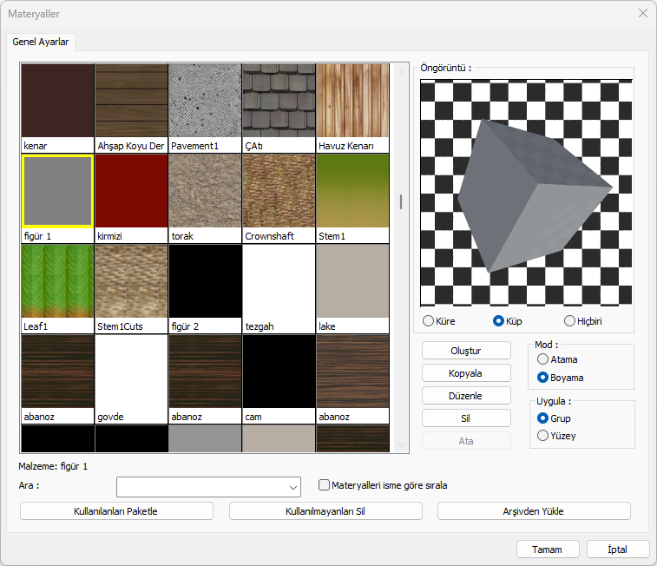Click the Oluştur button
The image size is (657, 566).
point(466,351)
